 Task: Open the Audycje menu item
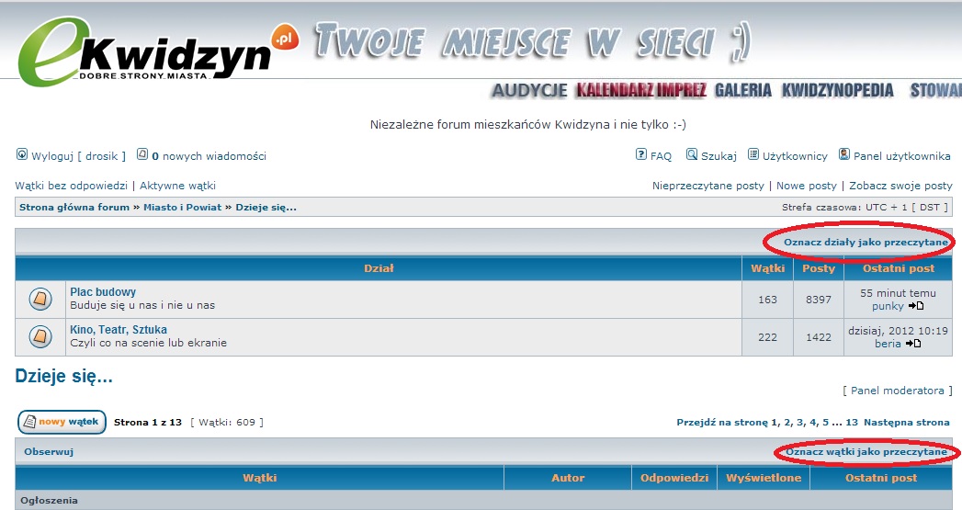(x=529, y=90)
